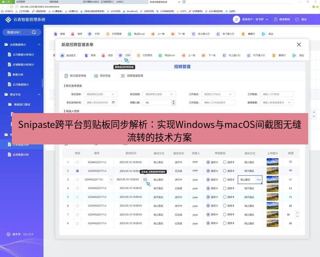Screen dimensions: 320x257
Task: Click the orange Delete Row (删除行) icon in the dialog
Action: pyautogui.click(x=274, y=56)
